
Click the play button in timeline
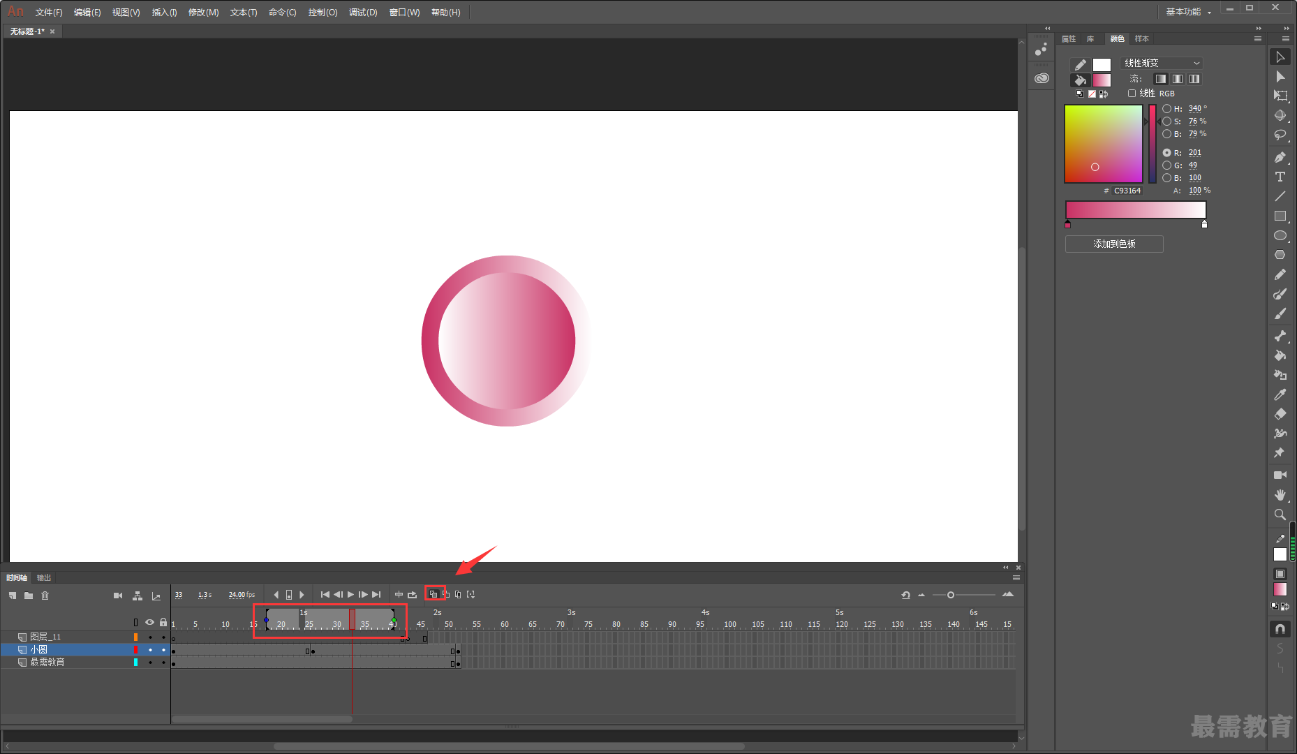[x=350, y=594]
